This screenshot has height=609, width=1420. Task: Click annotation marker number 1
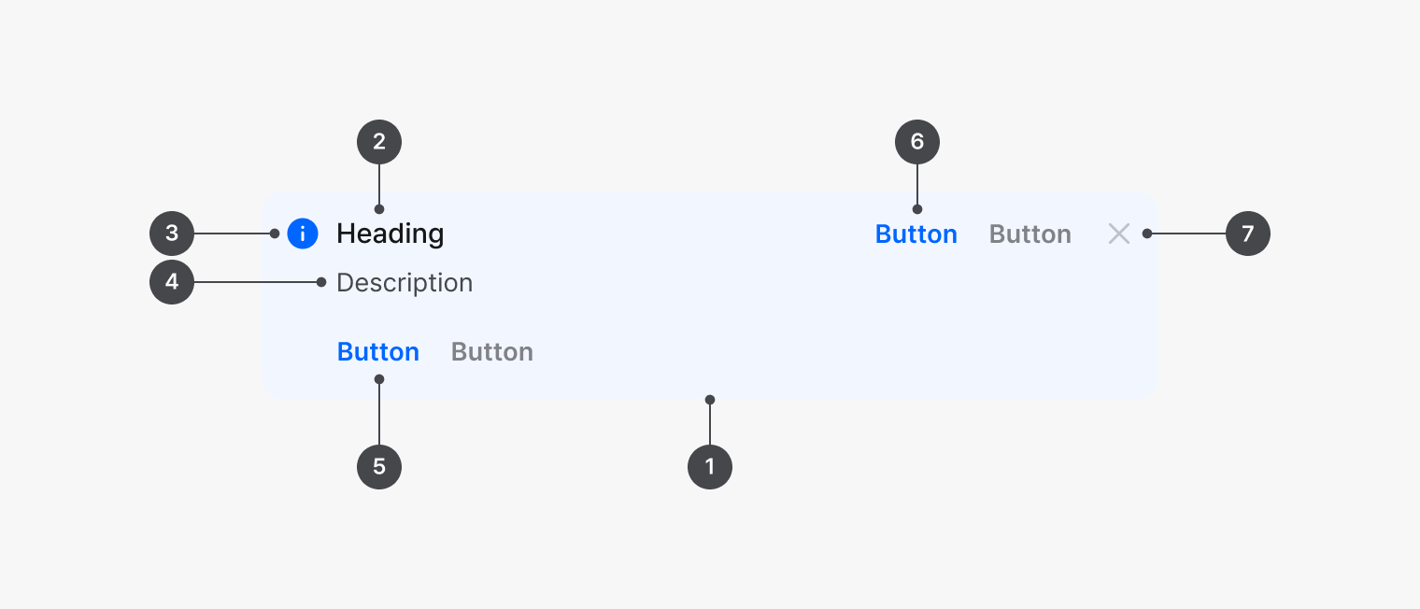pyautogui.click(x=710, y=466)
